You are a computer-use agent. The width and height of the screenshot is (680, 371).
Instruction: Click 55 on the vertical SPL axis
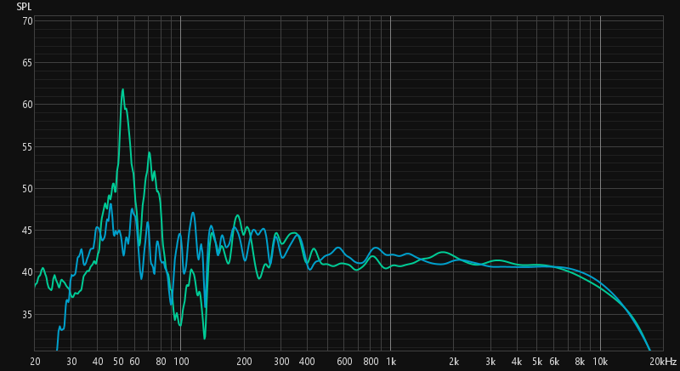point(26,147)
